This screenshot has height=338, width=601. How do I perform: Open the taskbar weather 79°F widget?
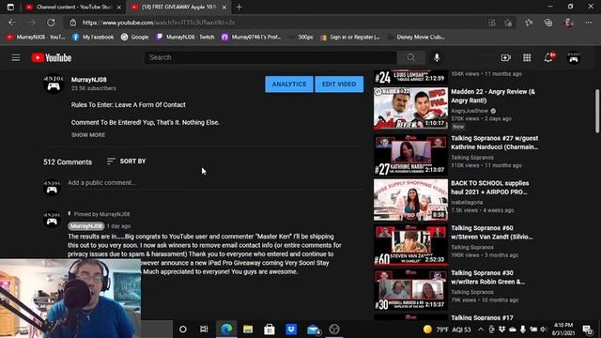tap(447, 330)
